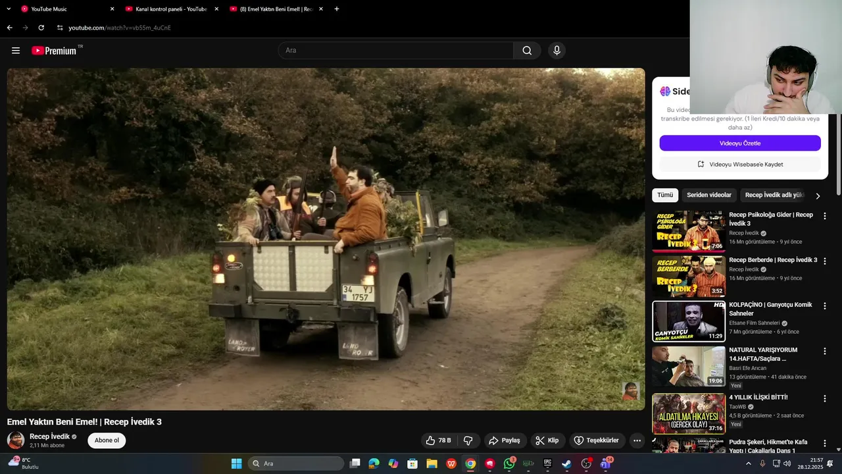Open the Recep İvedik channel avatar
This screenshot has height=474, width=842.
click(x=16, y=440)
